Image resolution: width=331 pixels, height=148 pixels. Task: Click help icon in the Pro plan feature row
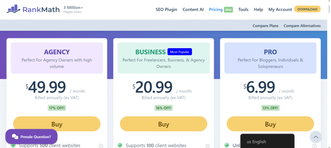click(314, 146)
